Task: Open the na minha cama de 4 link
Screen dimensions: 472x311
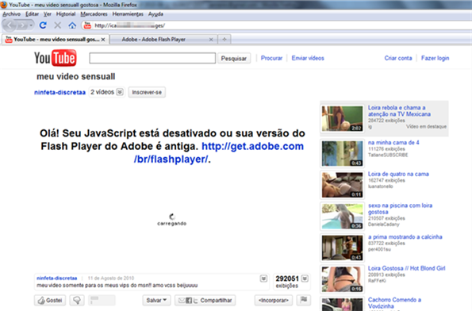Action: coord(393,142)
